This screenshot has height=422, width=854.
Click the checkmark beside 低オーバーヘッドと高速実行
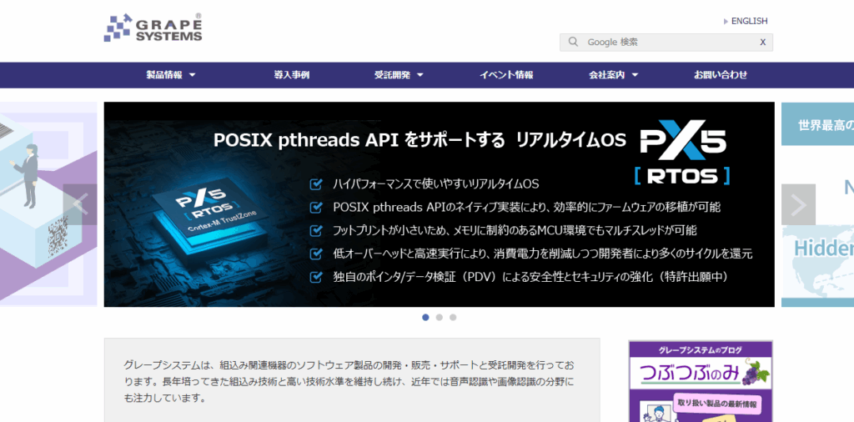(x=315, y=254)
